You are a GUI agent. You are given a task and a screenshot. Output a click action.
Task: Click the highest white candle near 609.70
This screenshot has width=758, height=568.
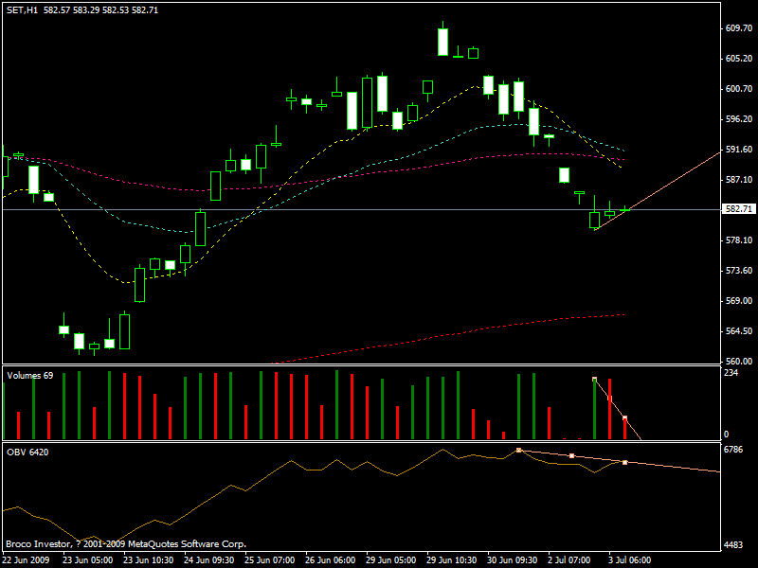[442, 42]
